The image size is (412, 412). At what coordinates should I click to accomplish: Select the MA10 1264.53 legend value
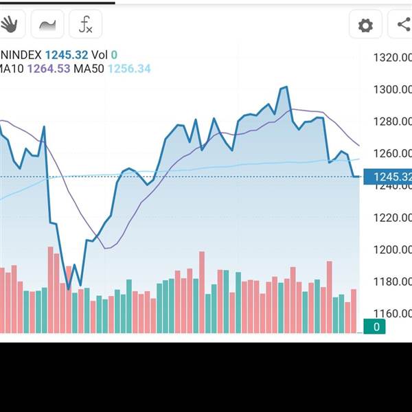coord(49,69)
